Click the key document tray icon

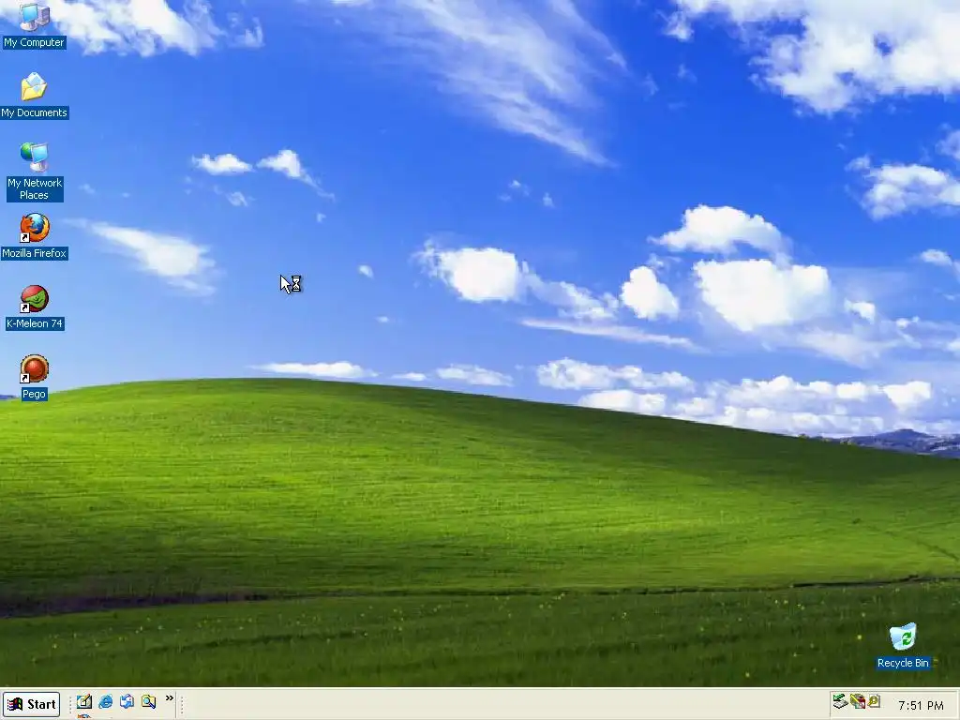pos(874,701)
